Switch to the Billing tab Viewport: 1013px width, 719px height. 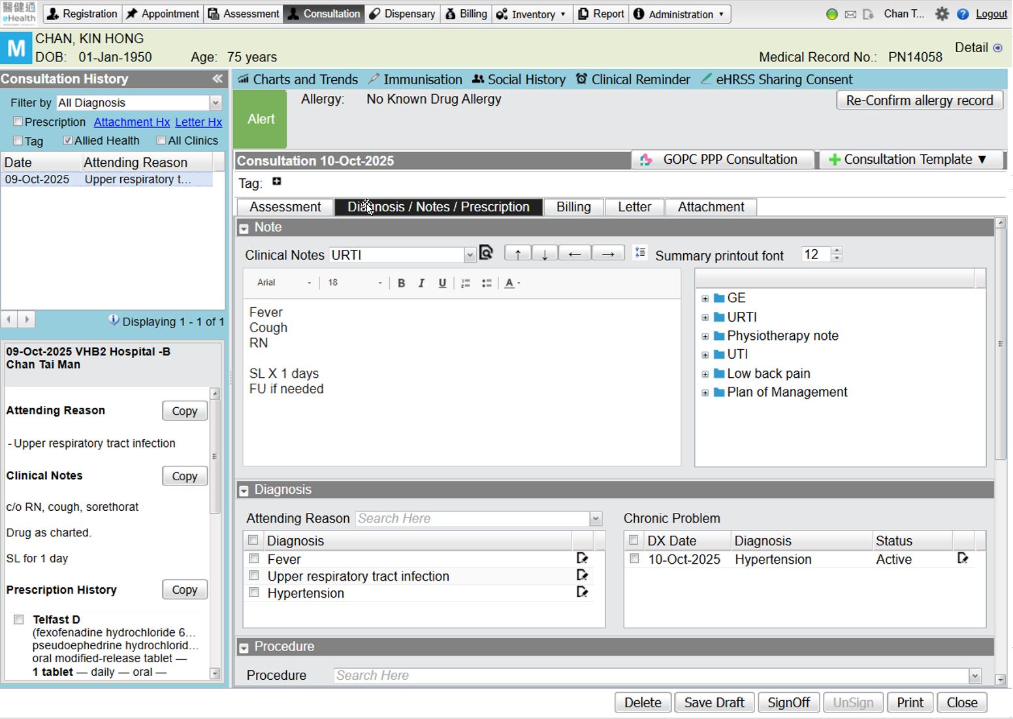click(x=573, y=207)
